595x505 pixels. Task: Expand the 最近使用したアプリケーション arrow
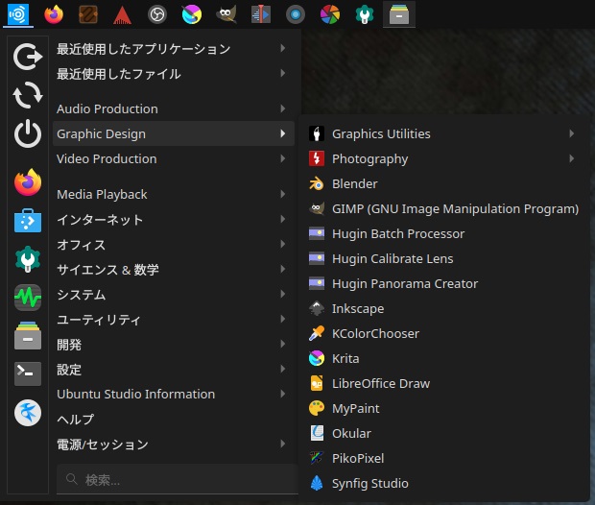(283, 48)
